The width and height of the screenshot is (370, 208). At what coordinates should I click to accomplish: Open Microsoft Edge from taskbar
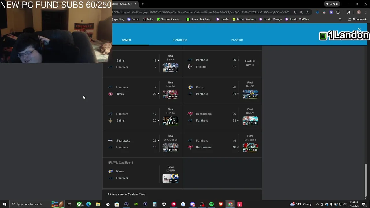88,204
